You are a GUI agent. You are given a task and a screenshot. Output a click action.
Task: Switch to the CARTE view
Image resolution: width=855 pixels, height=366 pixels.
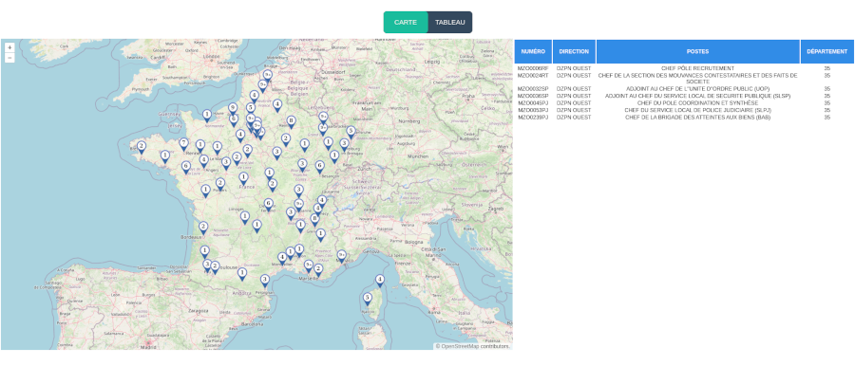(405, 23)
